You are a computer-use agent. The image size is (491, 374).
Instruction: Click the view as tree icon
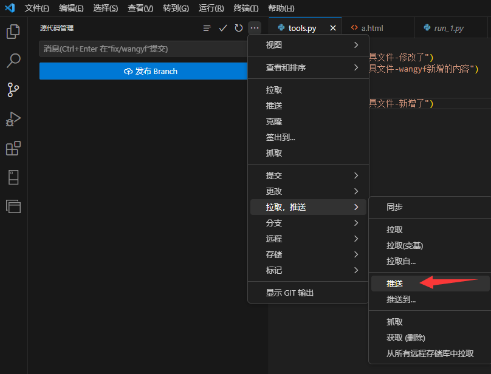pos(207,27)
